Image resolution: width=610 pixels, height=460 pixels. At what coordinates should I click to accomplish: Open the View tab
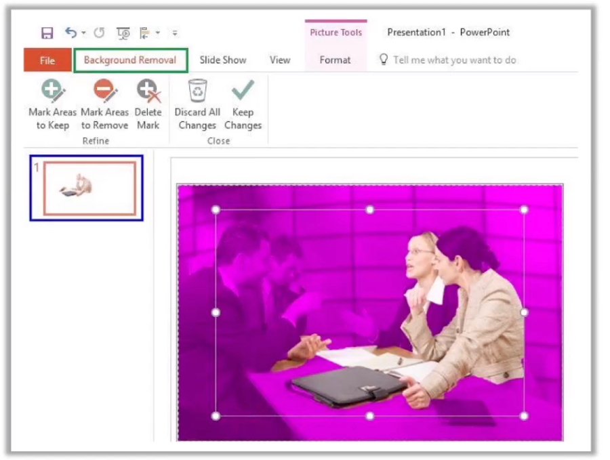coord(280,60)
